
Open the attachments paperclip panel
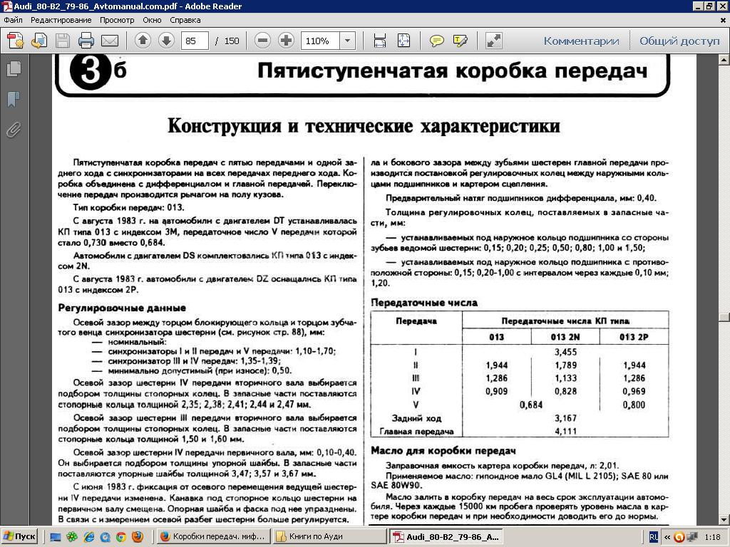13,130
